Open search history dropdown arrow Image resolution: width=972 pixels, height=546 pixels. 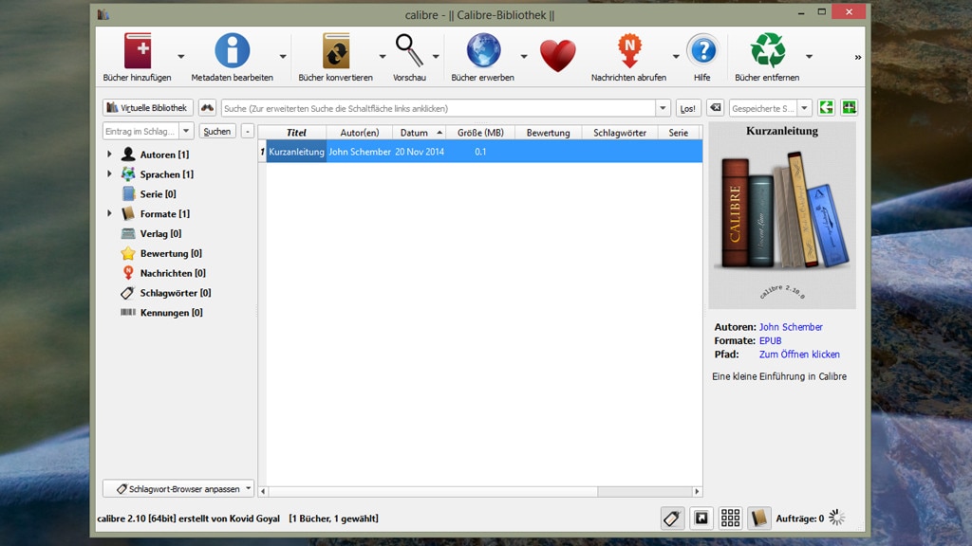pos(663,108)
